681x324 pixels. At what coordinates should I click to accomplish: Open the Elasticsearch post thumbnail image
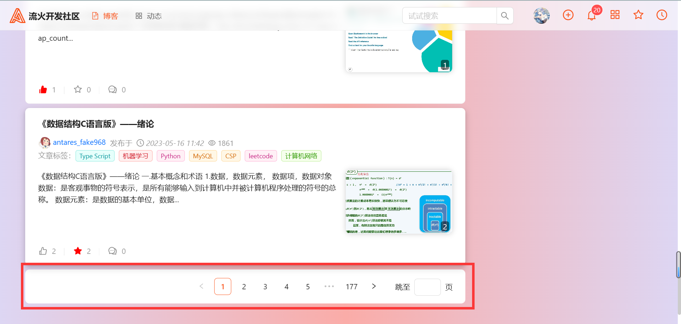(x=399, y=51)
